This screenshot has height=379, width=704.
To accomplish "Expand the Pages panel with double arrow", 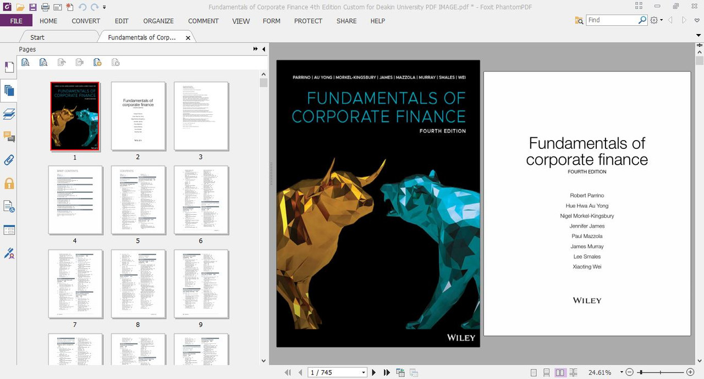I will click(255, 49).
